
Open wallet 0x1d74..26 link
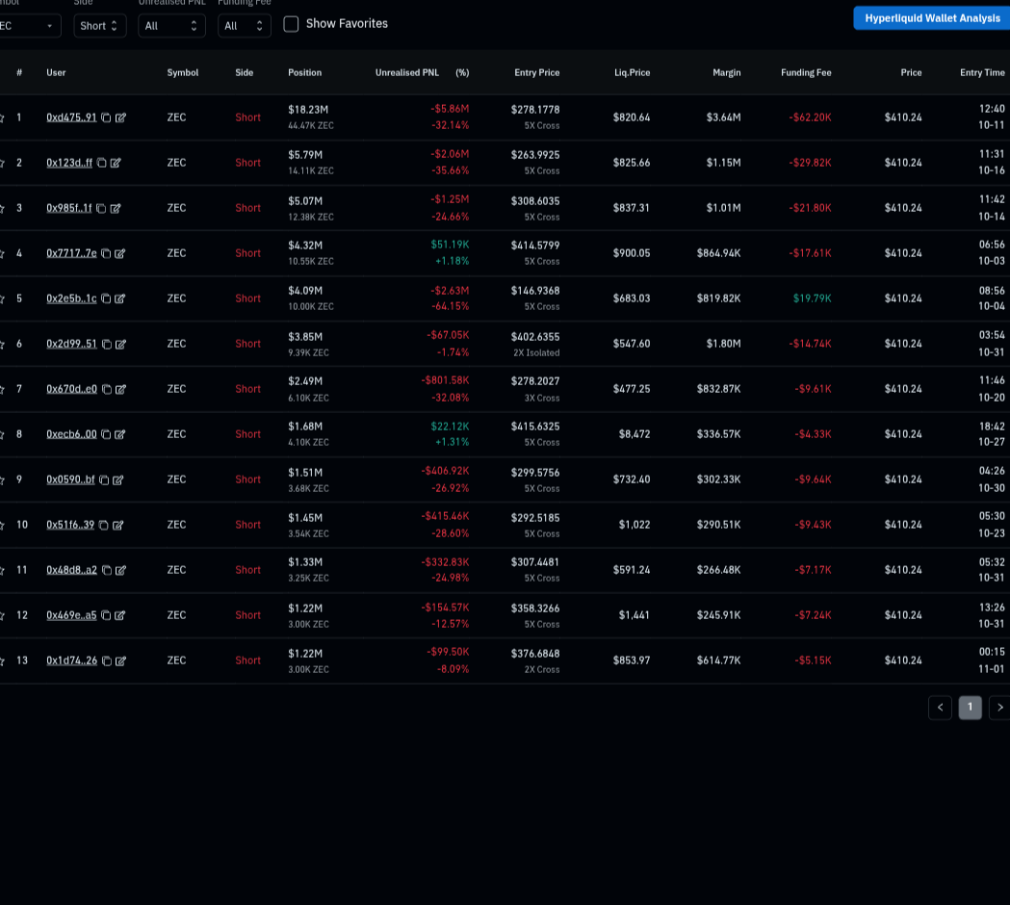(71, 660)
